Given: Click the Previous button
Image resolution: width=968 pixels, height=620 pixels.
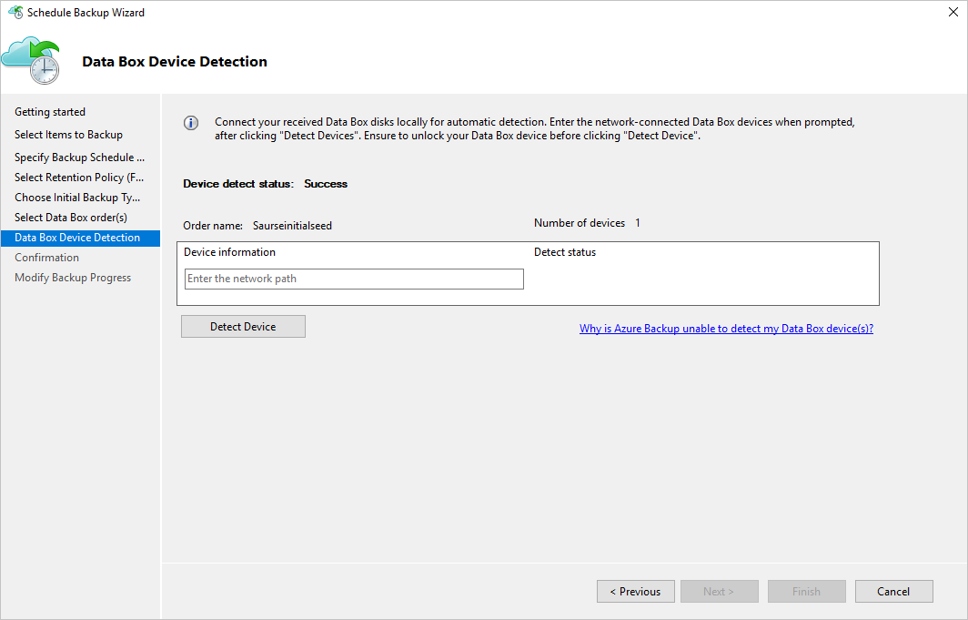Looking at the screenshot, I should [635, 591].
